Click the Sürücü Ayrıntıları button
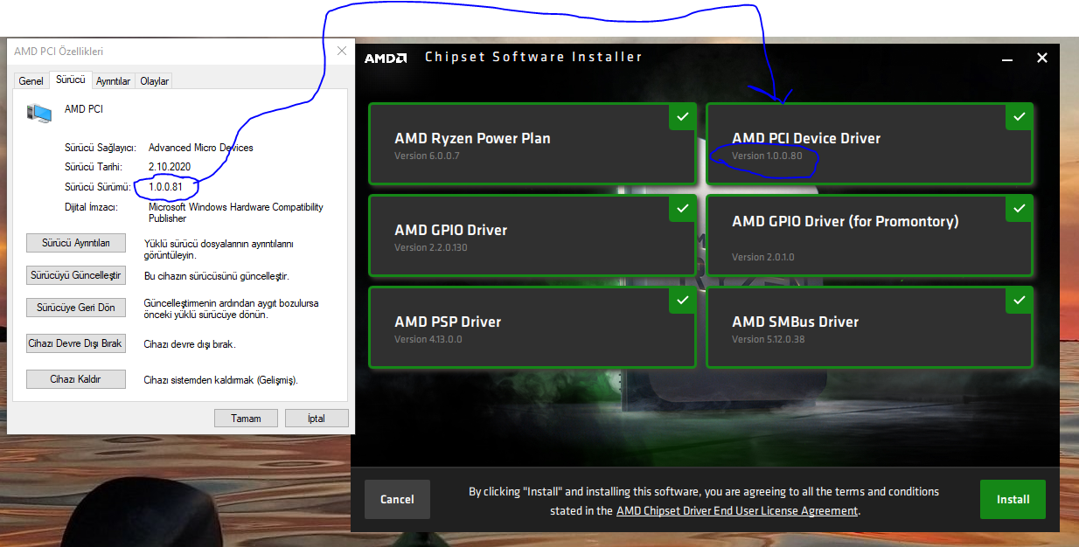1079x547 pixels. pos(76,243)
